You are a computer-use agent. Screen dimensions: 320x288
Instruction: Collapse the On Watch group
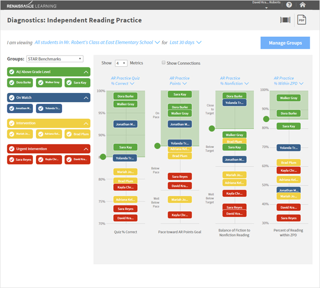point(86,98)
